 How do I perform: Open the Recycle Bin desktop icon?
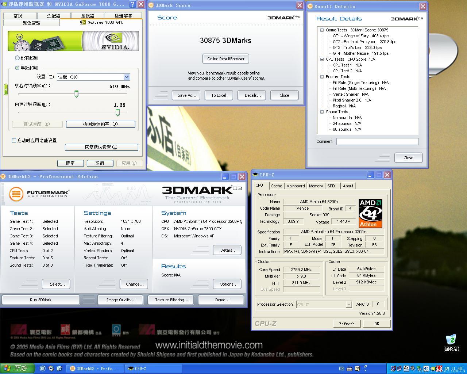coord(451,343)
